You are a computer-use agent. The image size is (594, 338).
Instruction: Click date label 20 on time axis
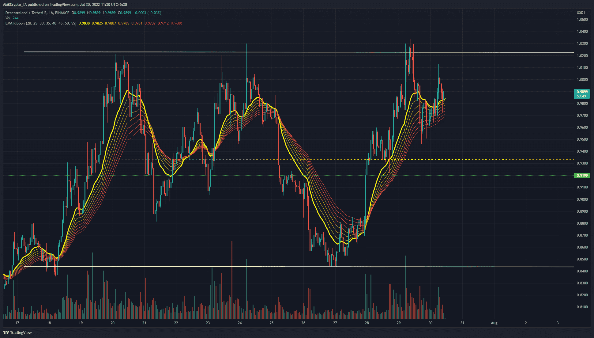(112, 323)
